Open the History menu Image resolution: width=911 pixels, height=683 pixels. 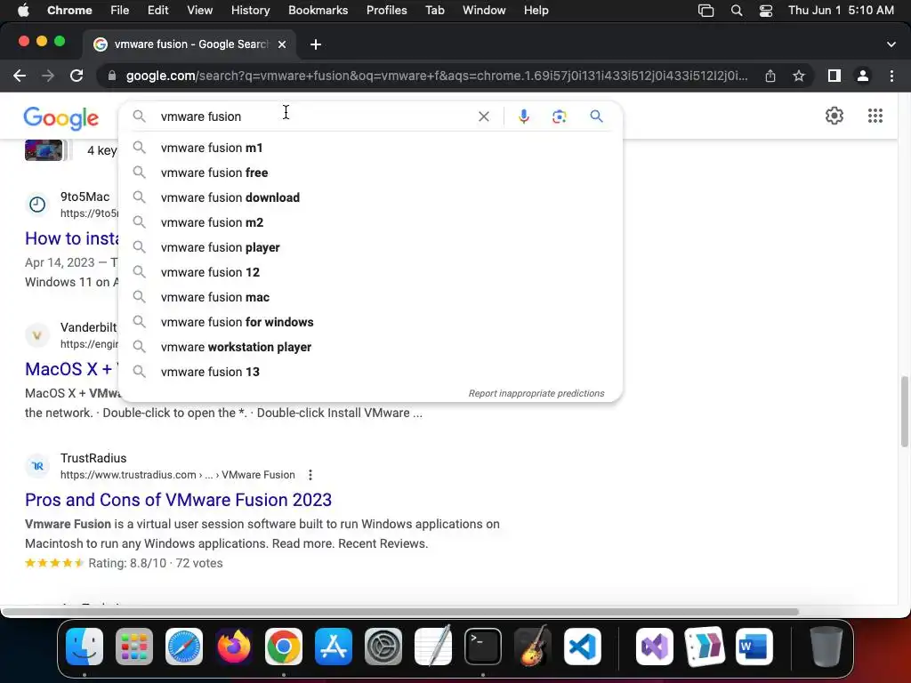pyautogui.click(x=250, y=11)
